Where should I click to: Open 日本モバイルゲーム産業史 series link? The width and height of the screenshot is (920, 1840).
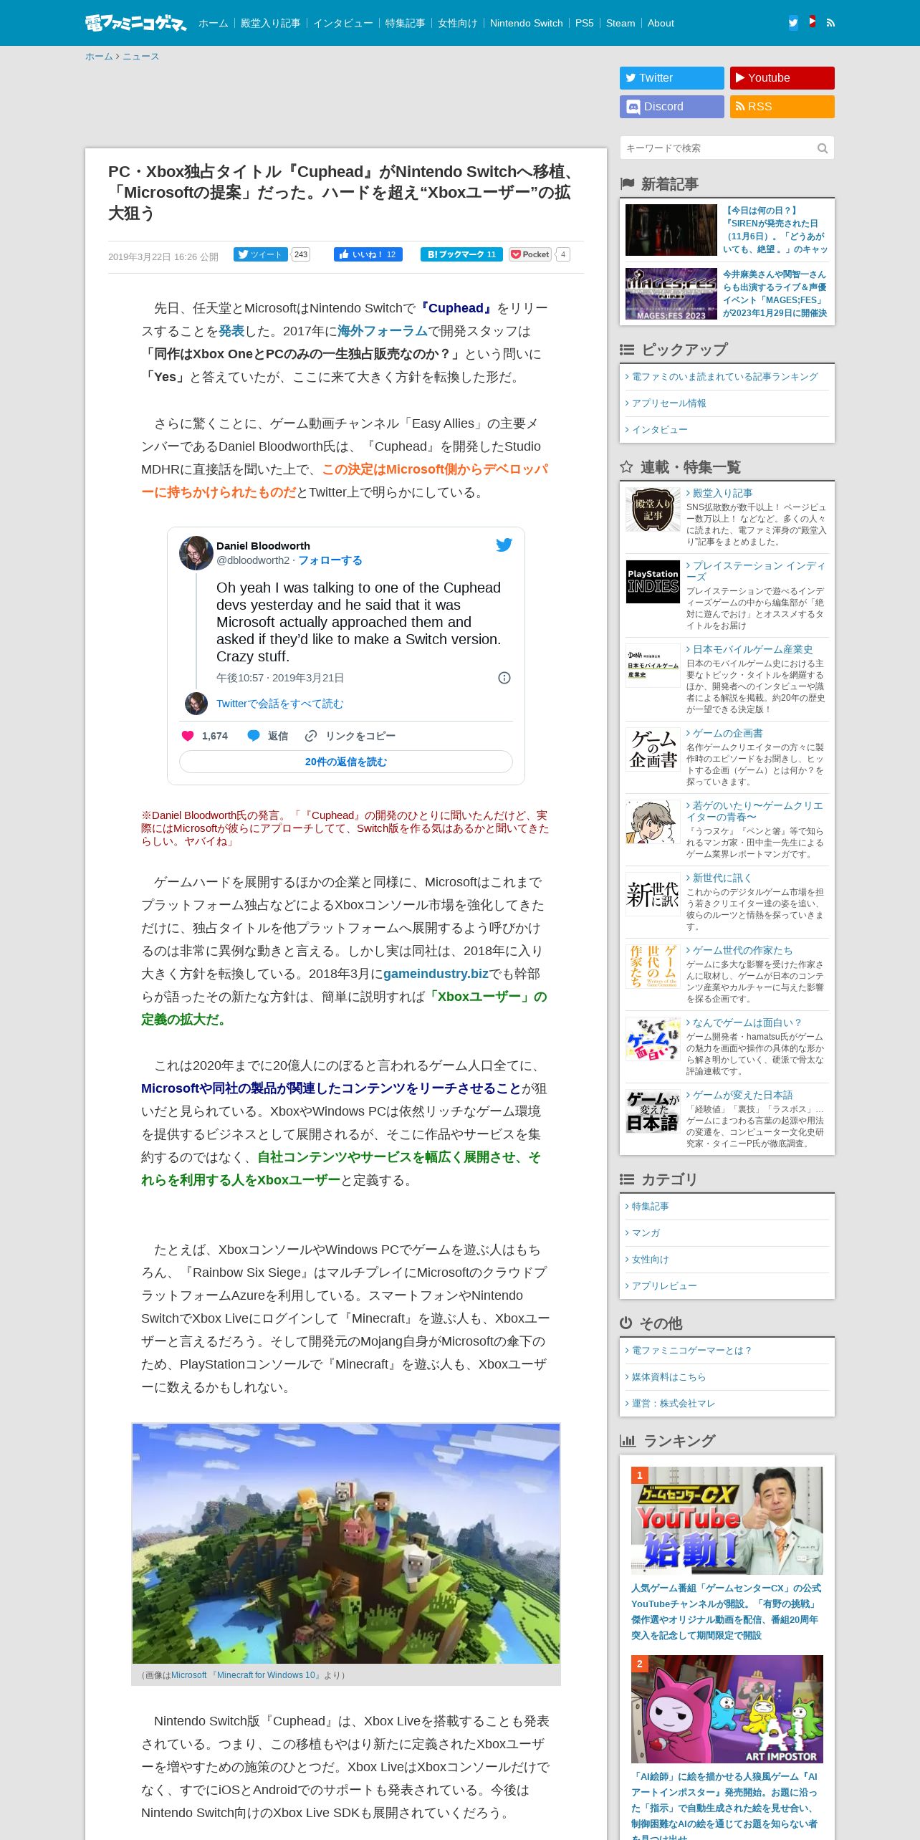pyautogui.click(x=752, y=649)
